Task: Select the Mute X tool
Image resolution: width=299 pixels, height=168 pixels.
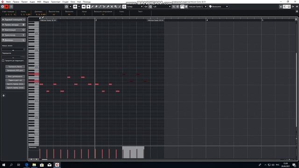Action: 112,7
